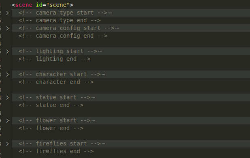
Task: Place cursor on the scene tag name
Action: click(x=24, y=5)
